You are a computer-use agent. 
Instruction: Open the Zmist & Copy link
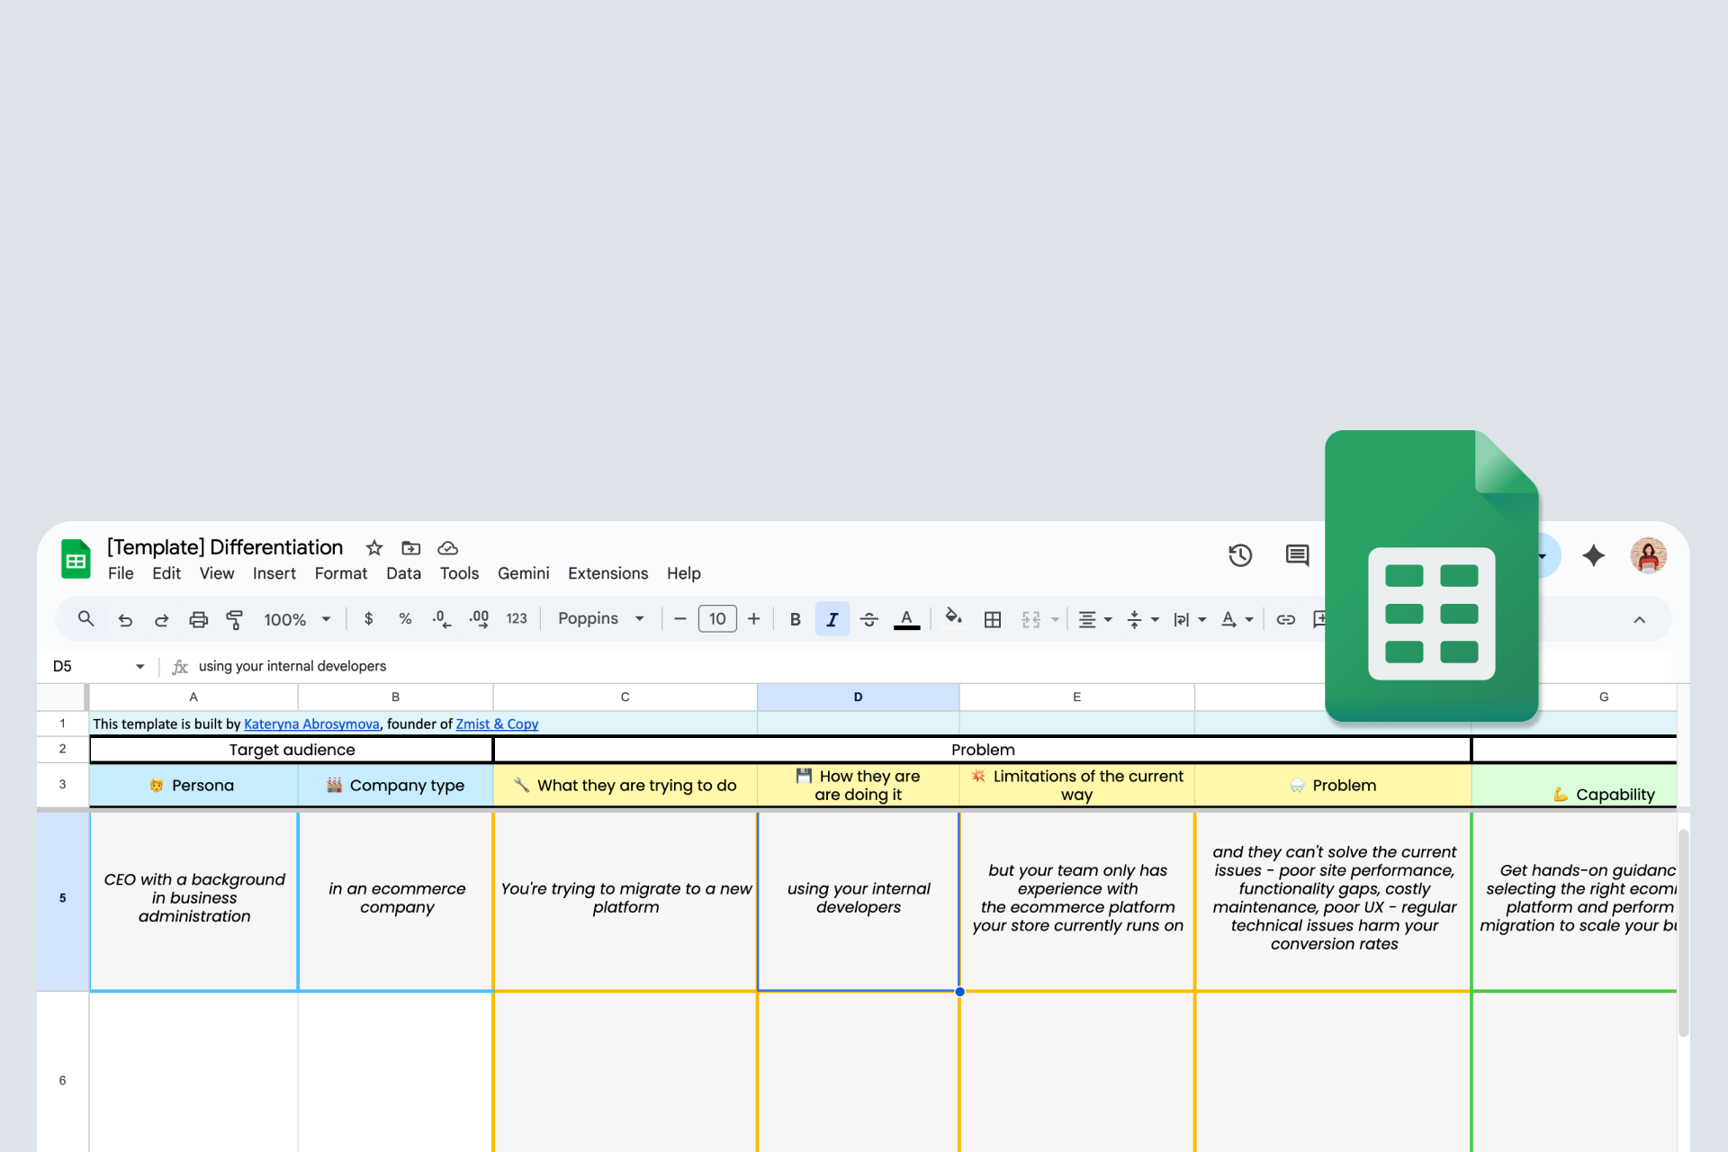pos(497,724)
